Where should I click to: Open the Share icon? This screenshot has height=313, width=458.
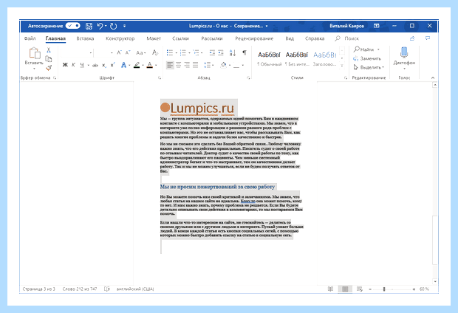pyautogui.click(x=412, y=38)
